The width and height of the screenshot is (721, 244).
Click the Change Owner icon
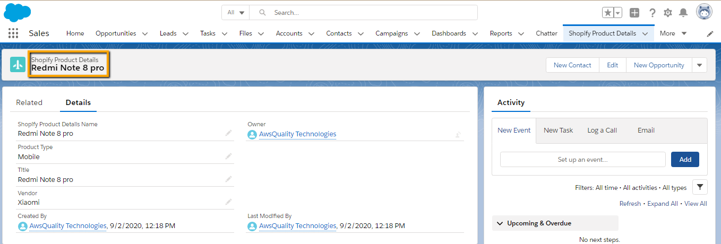(x=458, y=135)
